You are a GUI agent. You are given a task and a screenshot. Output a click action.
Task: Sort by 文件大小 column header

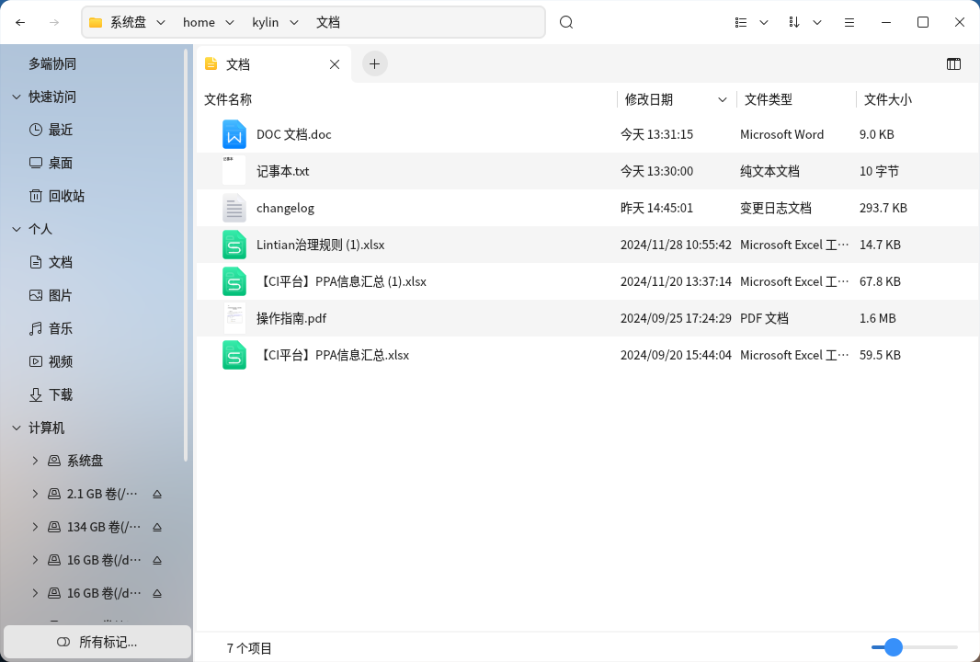coord(887,99)
